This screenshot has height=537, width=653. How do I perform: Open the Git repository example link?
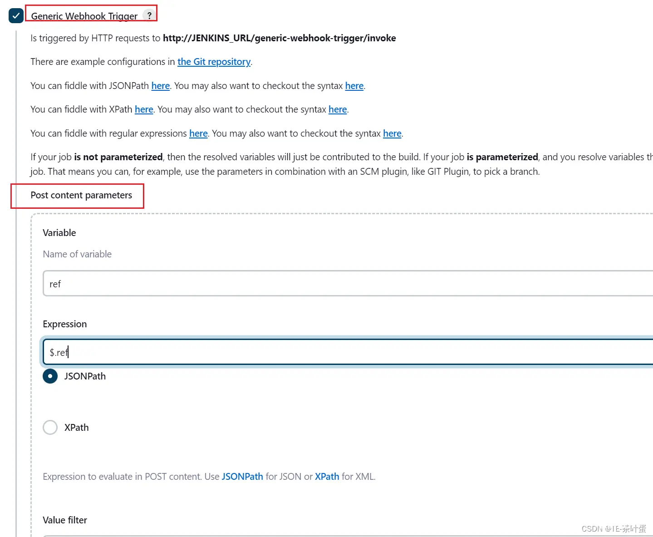[x=214, y=62]
